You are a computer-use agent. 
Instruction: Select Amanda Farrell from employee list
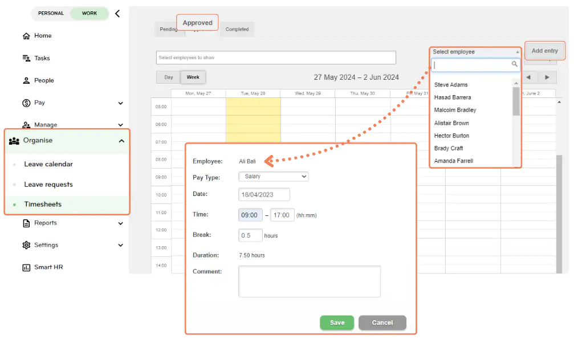pyautogui.click(x=454, y=161)
